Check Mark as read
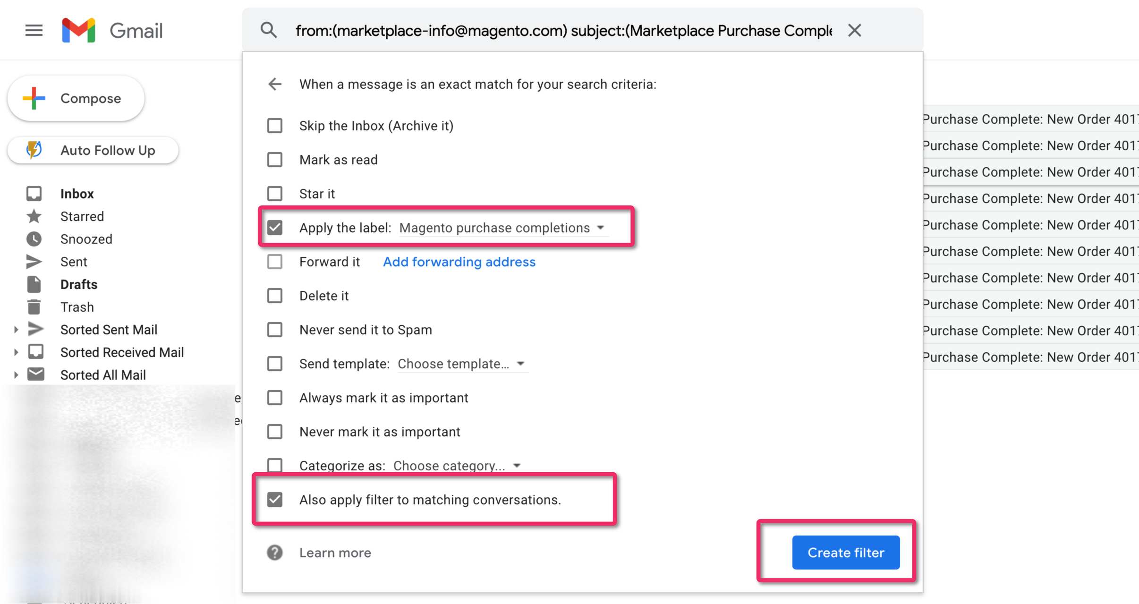1139x604 pixels. coord(275,160)
